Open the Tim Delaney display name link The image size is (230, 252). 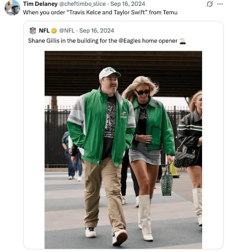(38, 4)
